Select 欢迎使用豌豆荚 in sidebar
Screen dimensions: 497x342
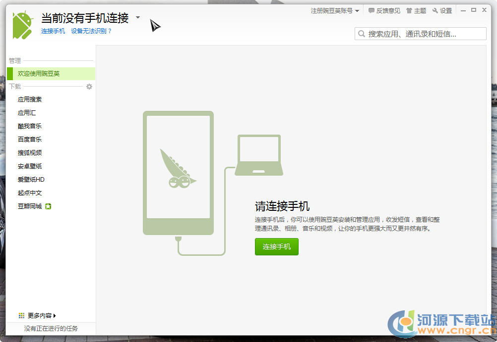[x=51, y=73]
